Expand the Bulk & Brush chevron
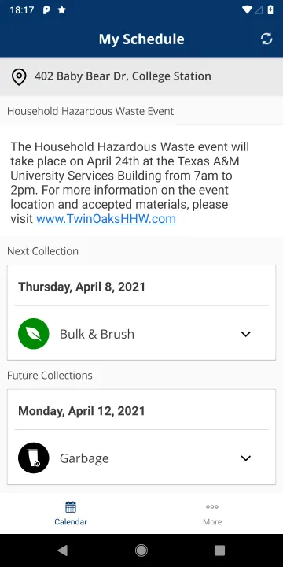The width and height of the screenshot is (283, 567). 246,334
